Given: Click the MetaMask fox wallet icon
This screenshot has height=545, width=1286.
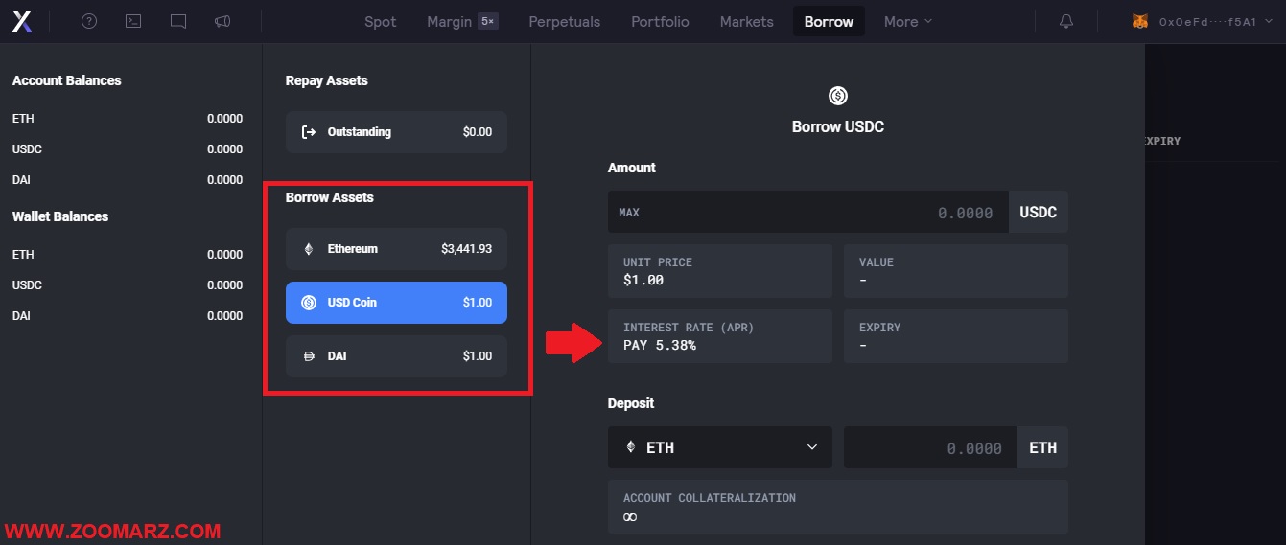Looking at the screenshot, I should [x=1140, y=21].
